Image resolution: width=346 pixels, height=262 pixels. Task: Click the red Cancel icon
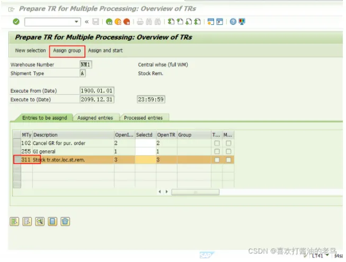127,22
